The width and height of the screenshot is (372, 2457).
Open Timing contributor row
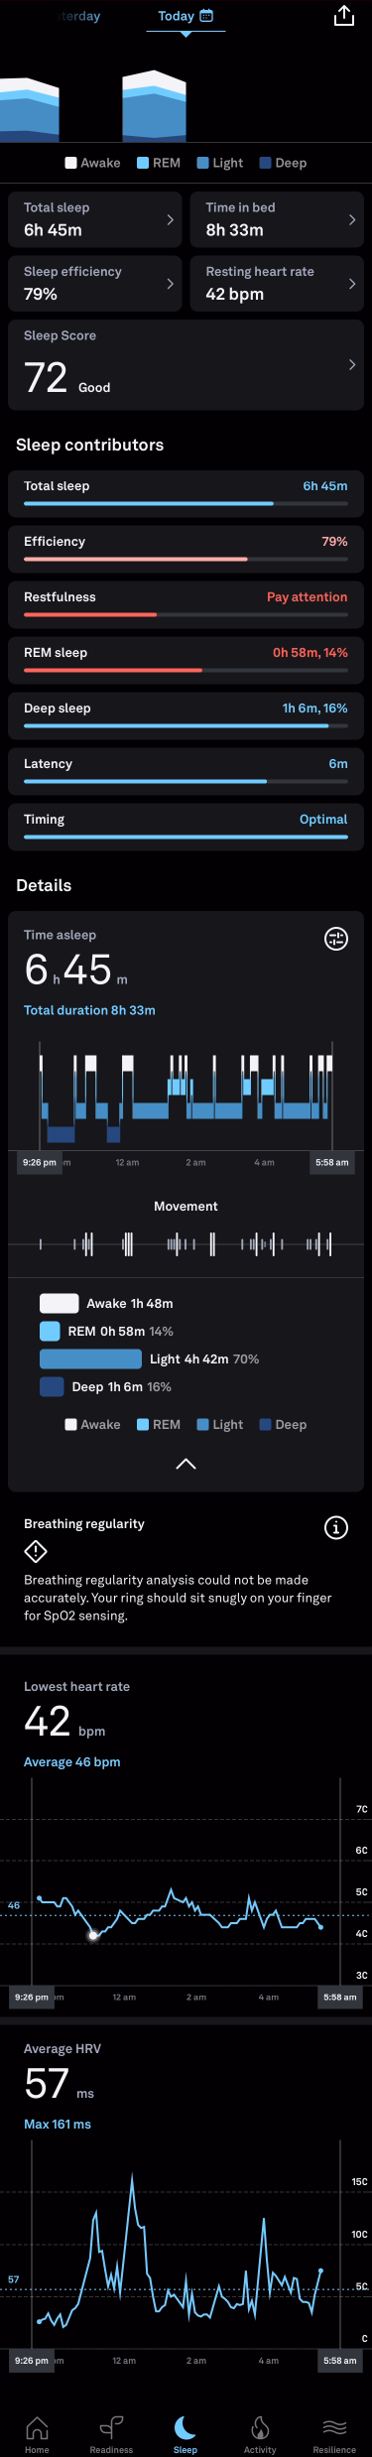point(186,827)
